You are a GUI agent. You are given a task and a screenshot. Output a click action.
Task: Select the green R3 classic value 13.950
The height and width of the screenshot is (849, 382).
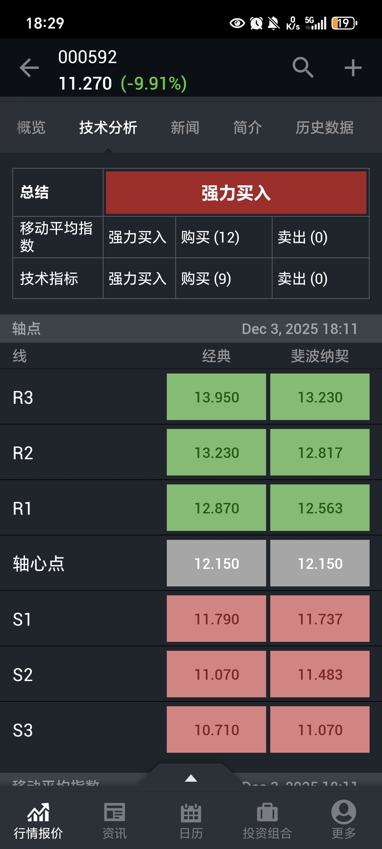pyautogui.click(x=216, y=397)
